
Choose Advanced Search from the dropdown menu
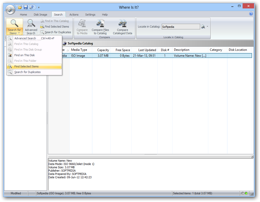click(34, 38)
